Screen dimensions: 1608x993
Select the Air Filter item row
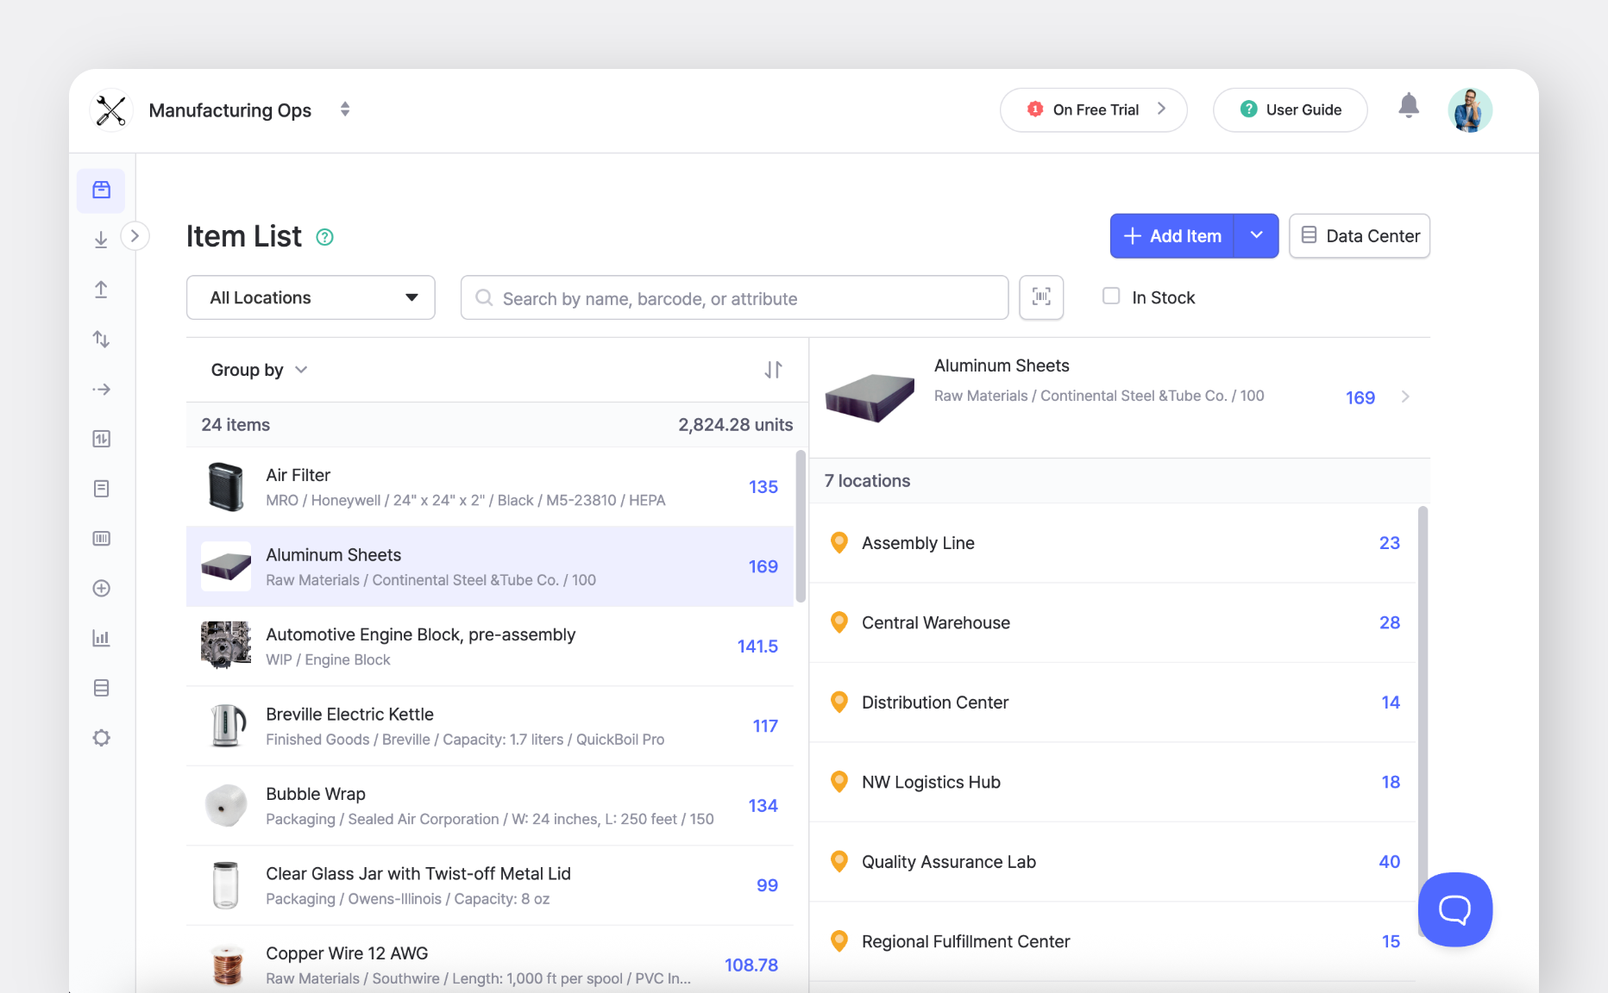coord(490,487)
